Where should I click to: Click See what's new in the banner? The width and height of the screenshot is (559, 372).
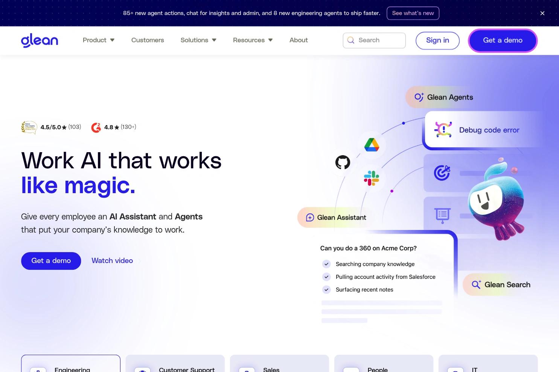(x=413, y=13)
